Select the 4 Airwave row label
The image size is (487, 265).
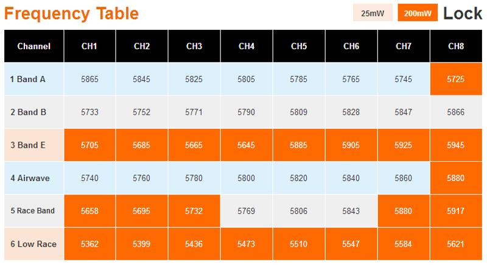(30, 178)
